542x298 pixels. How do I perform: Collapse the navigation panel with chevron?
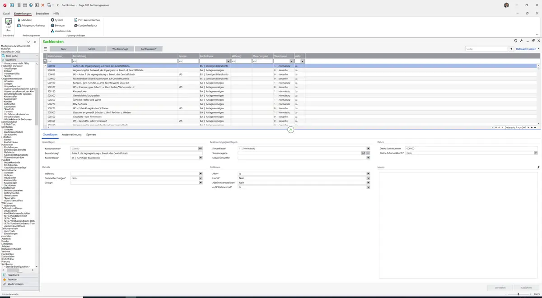(28, 42)
